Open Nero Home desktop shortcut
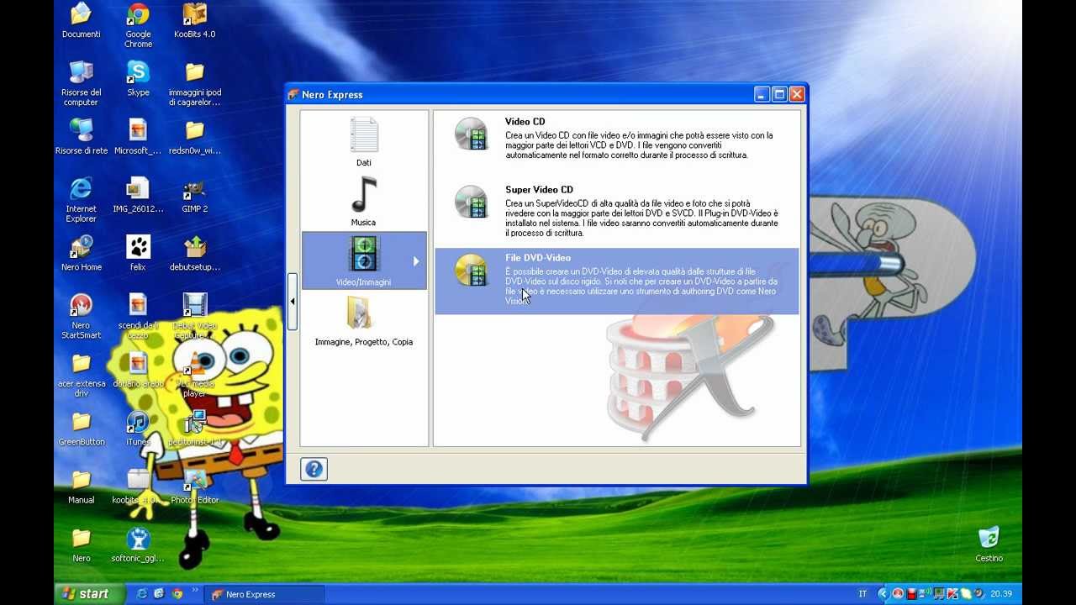1076x605 pixels. (x=82, y=253)
